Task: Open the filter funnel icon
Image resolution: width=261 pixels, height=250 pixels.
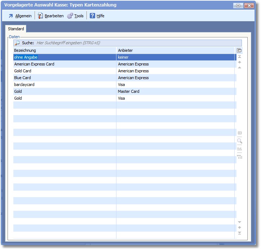Action: point(239,156)
